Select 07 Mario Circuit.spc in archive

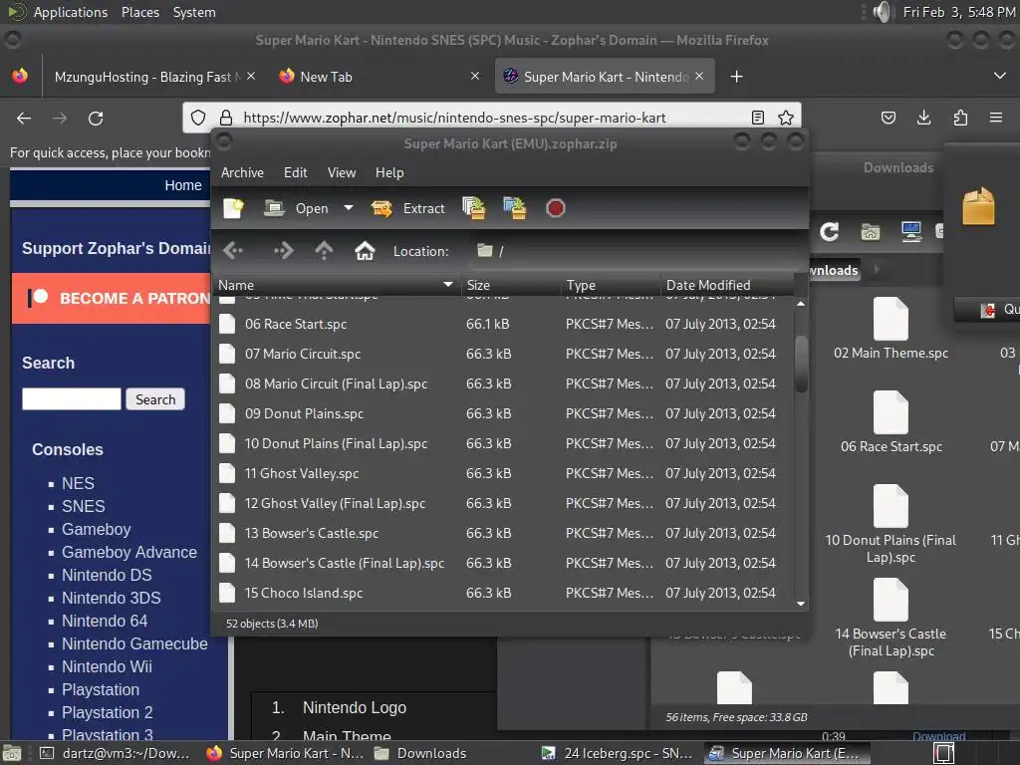click(503, 354)
